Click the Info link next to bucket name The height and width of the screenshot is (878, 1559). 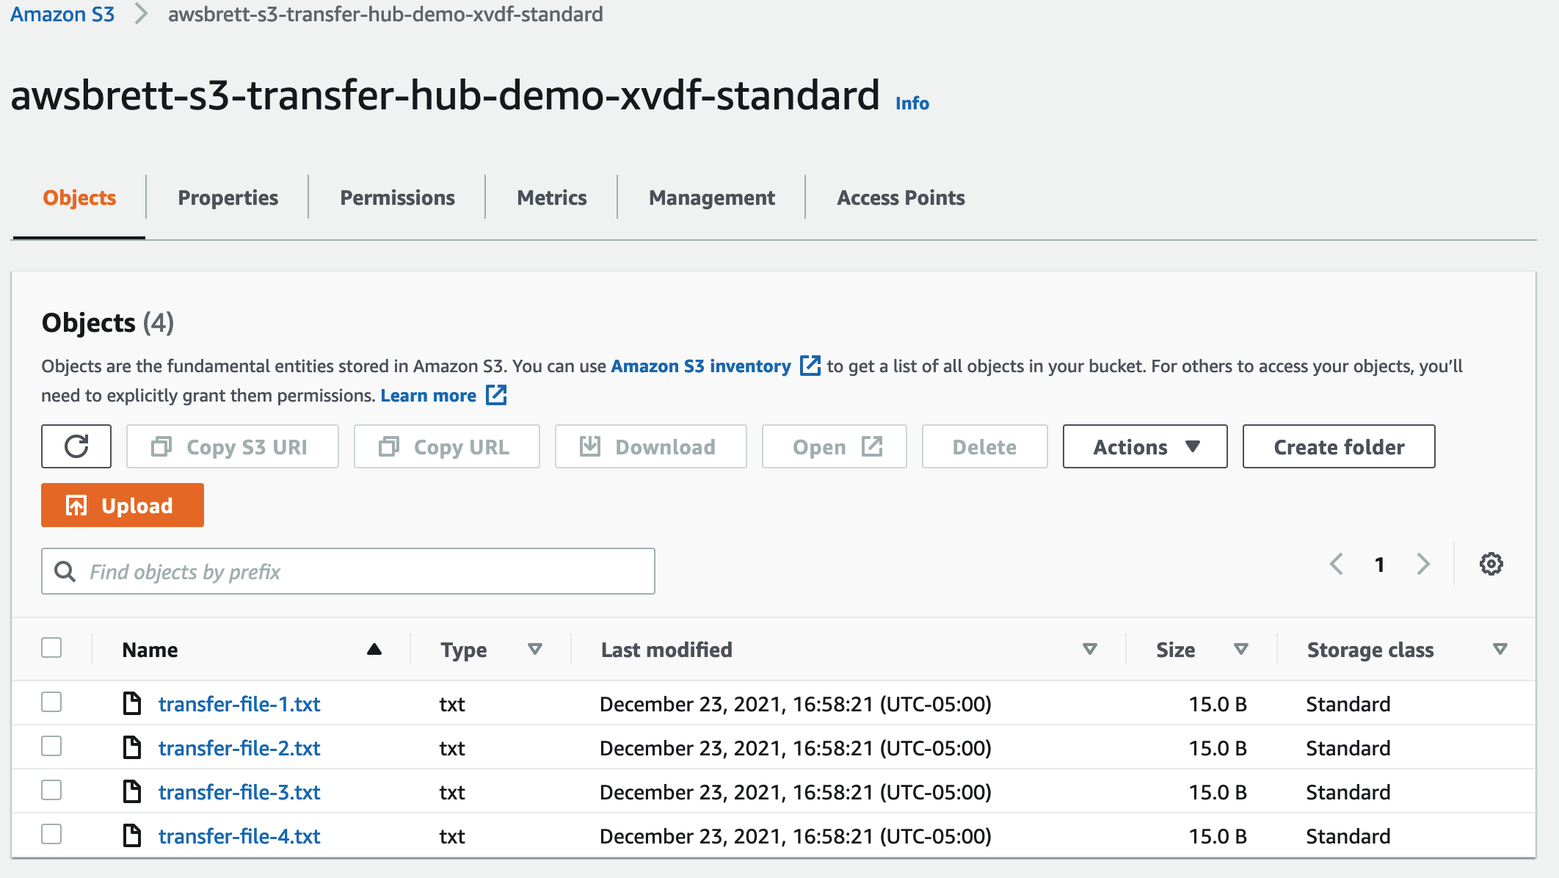[912, 104]
